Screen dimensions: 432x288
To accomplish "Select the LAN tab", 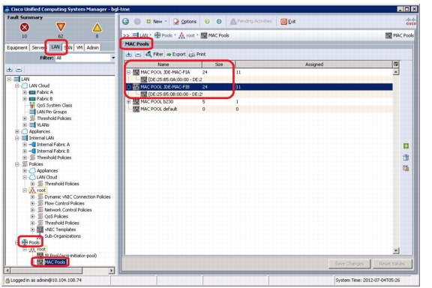I will (55, 46).
